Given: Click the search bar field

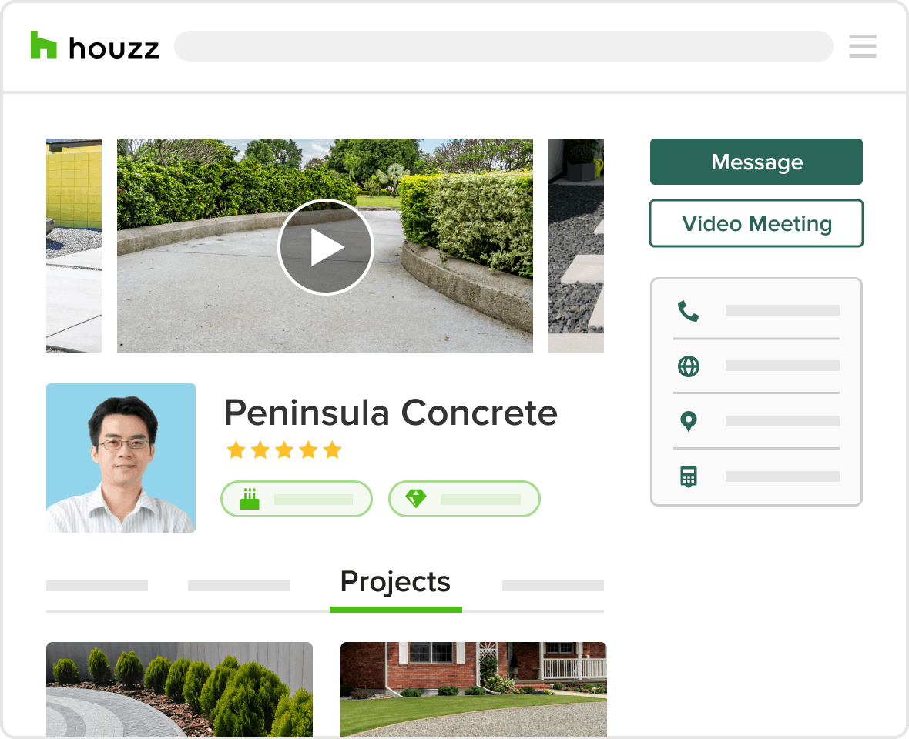Looking at the screenshot, I should 503,46.
